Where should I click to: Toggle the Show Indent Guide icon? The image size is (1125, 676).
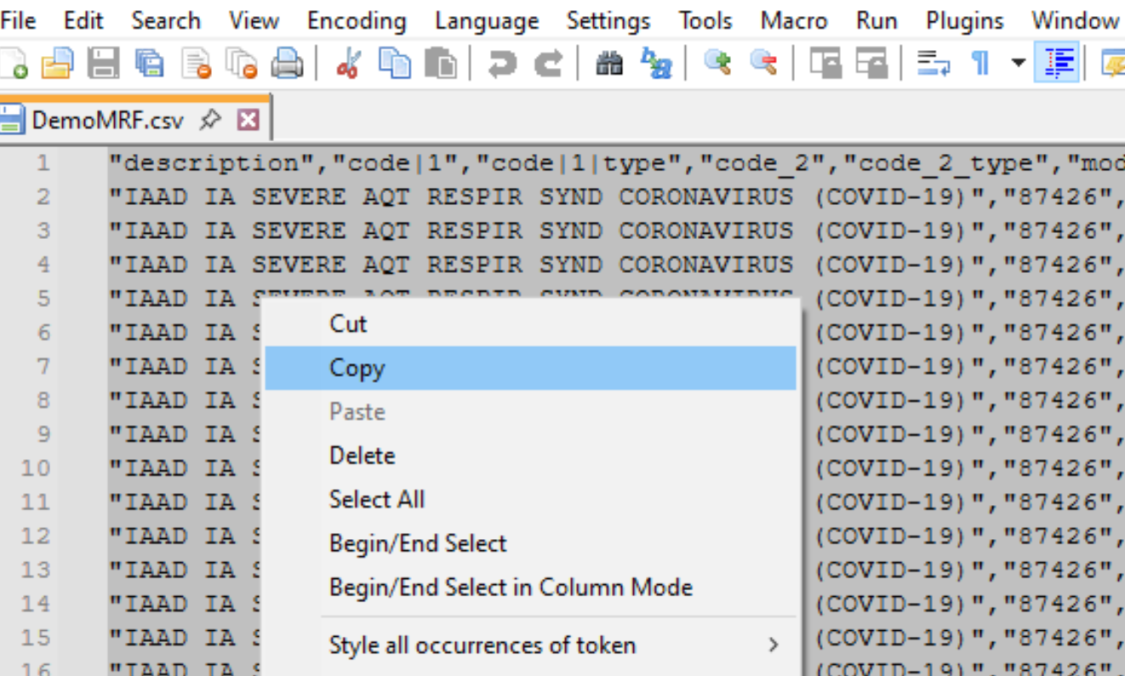1057,63
